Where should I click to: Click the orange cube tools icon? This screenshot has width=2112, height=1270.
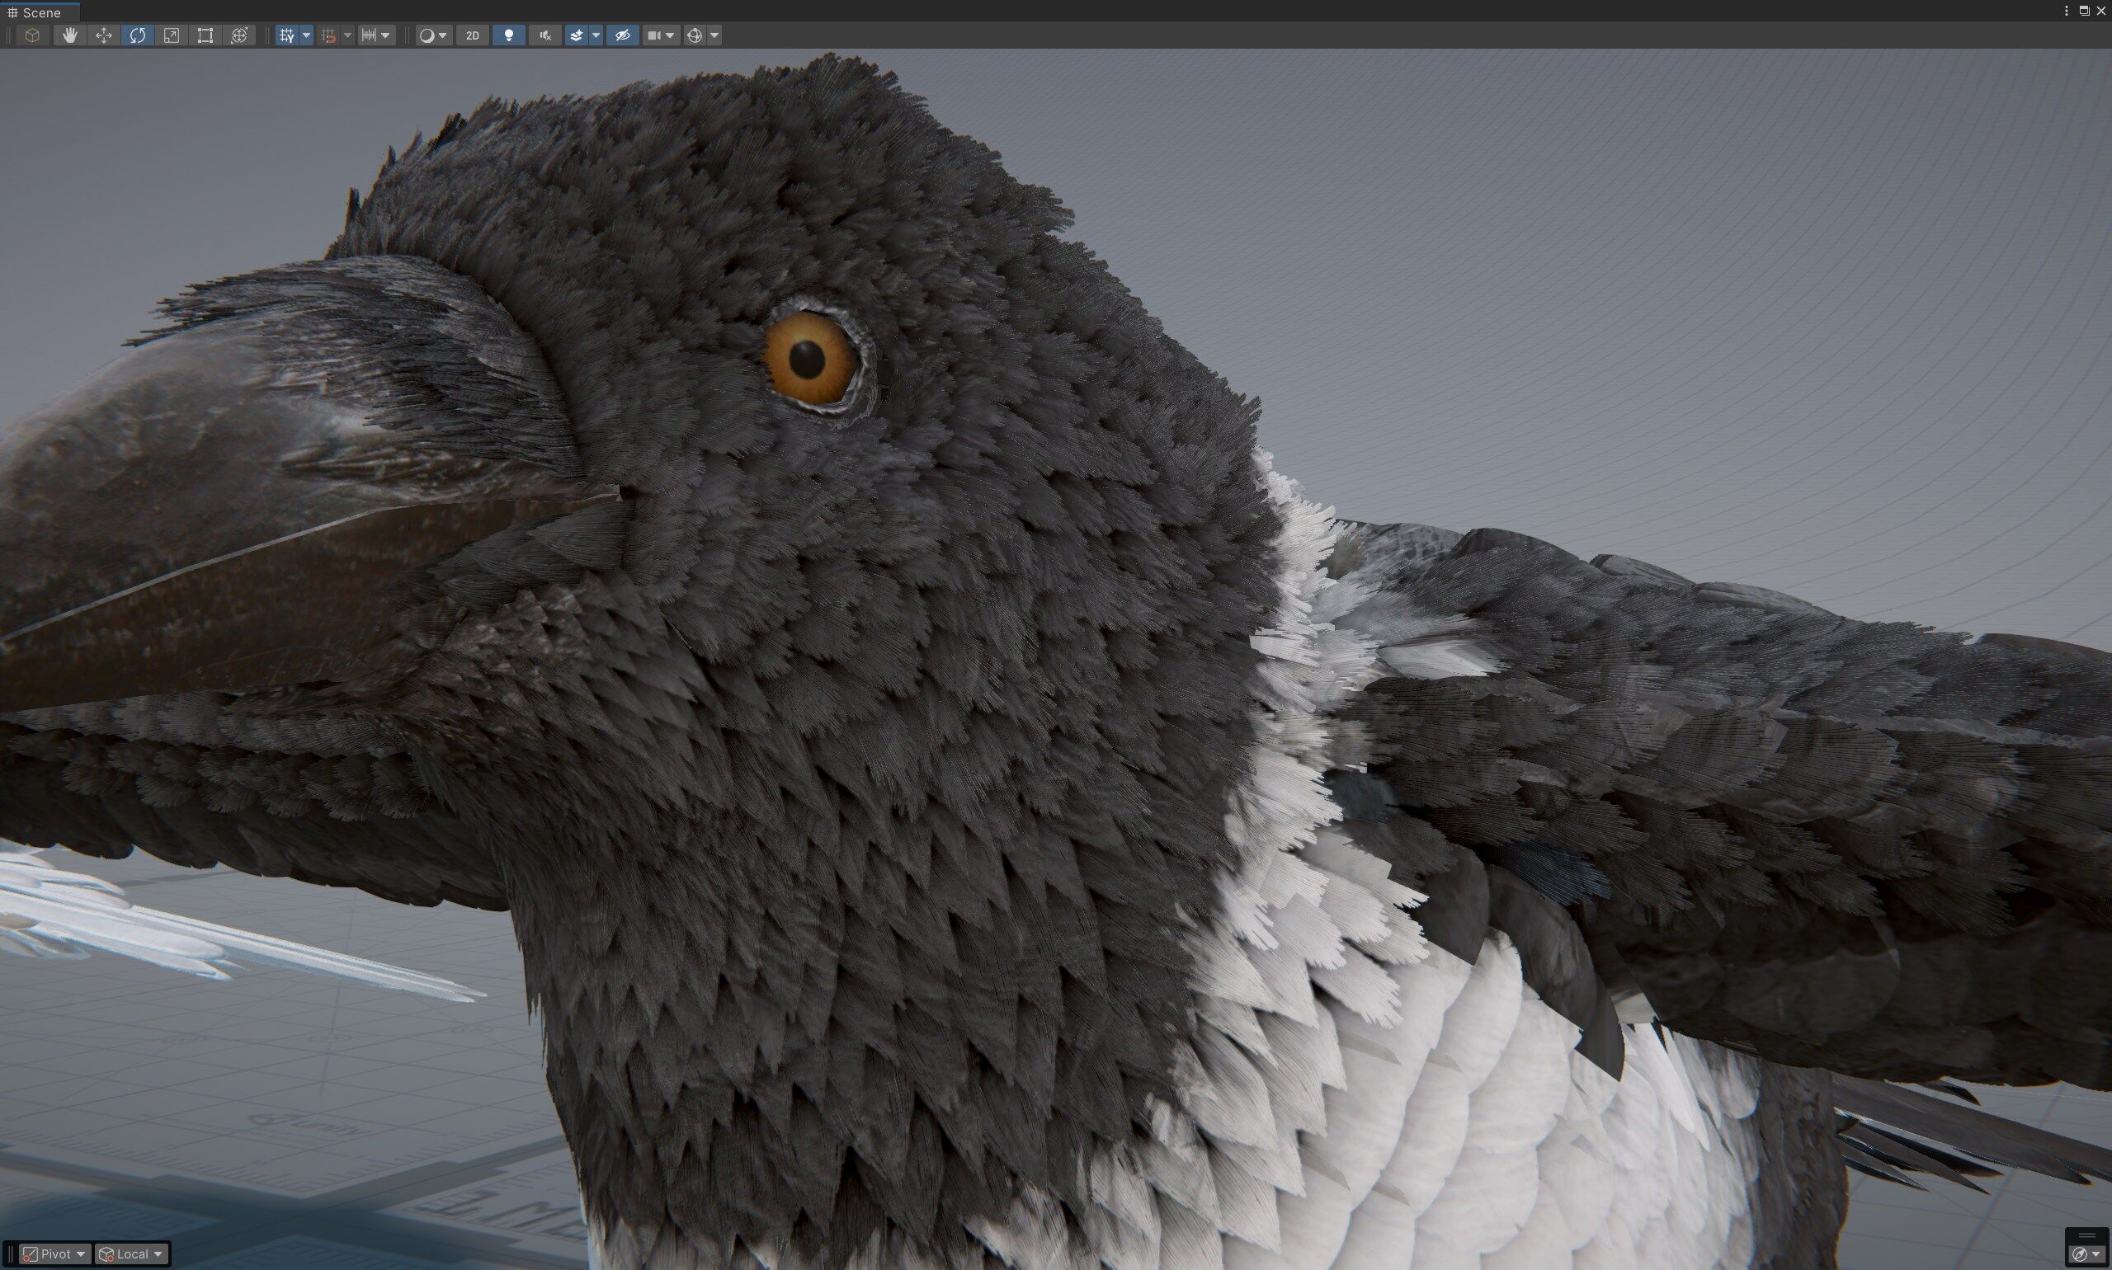tap(32, 35)
